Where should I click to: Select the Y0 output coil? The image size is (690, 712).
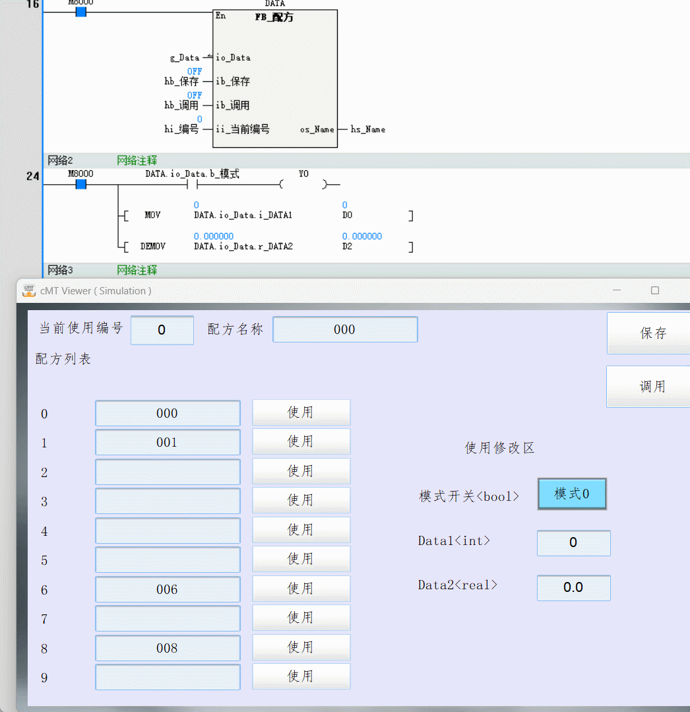point(303,184)
